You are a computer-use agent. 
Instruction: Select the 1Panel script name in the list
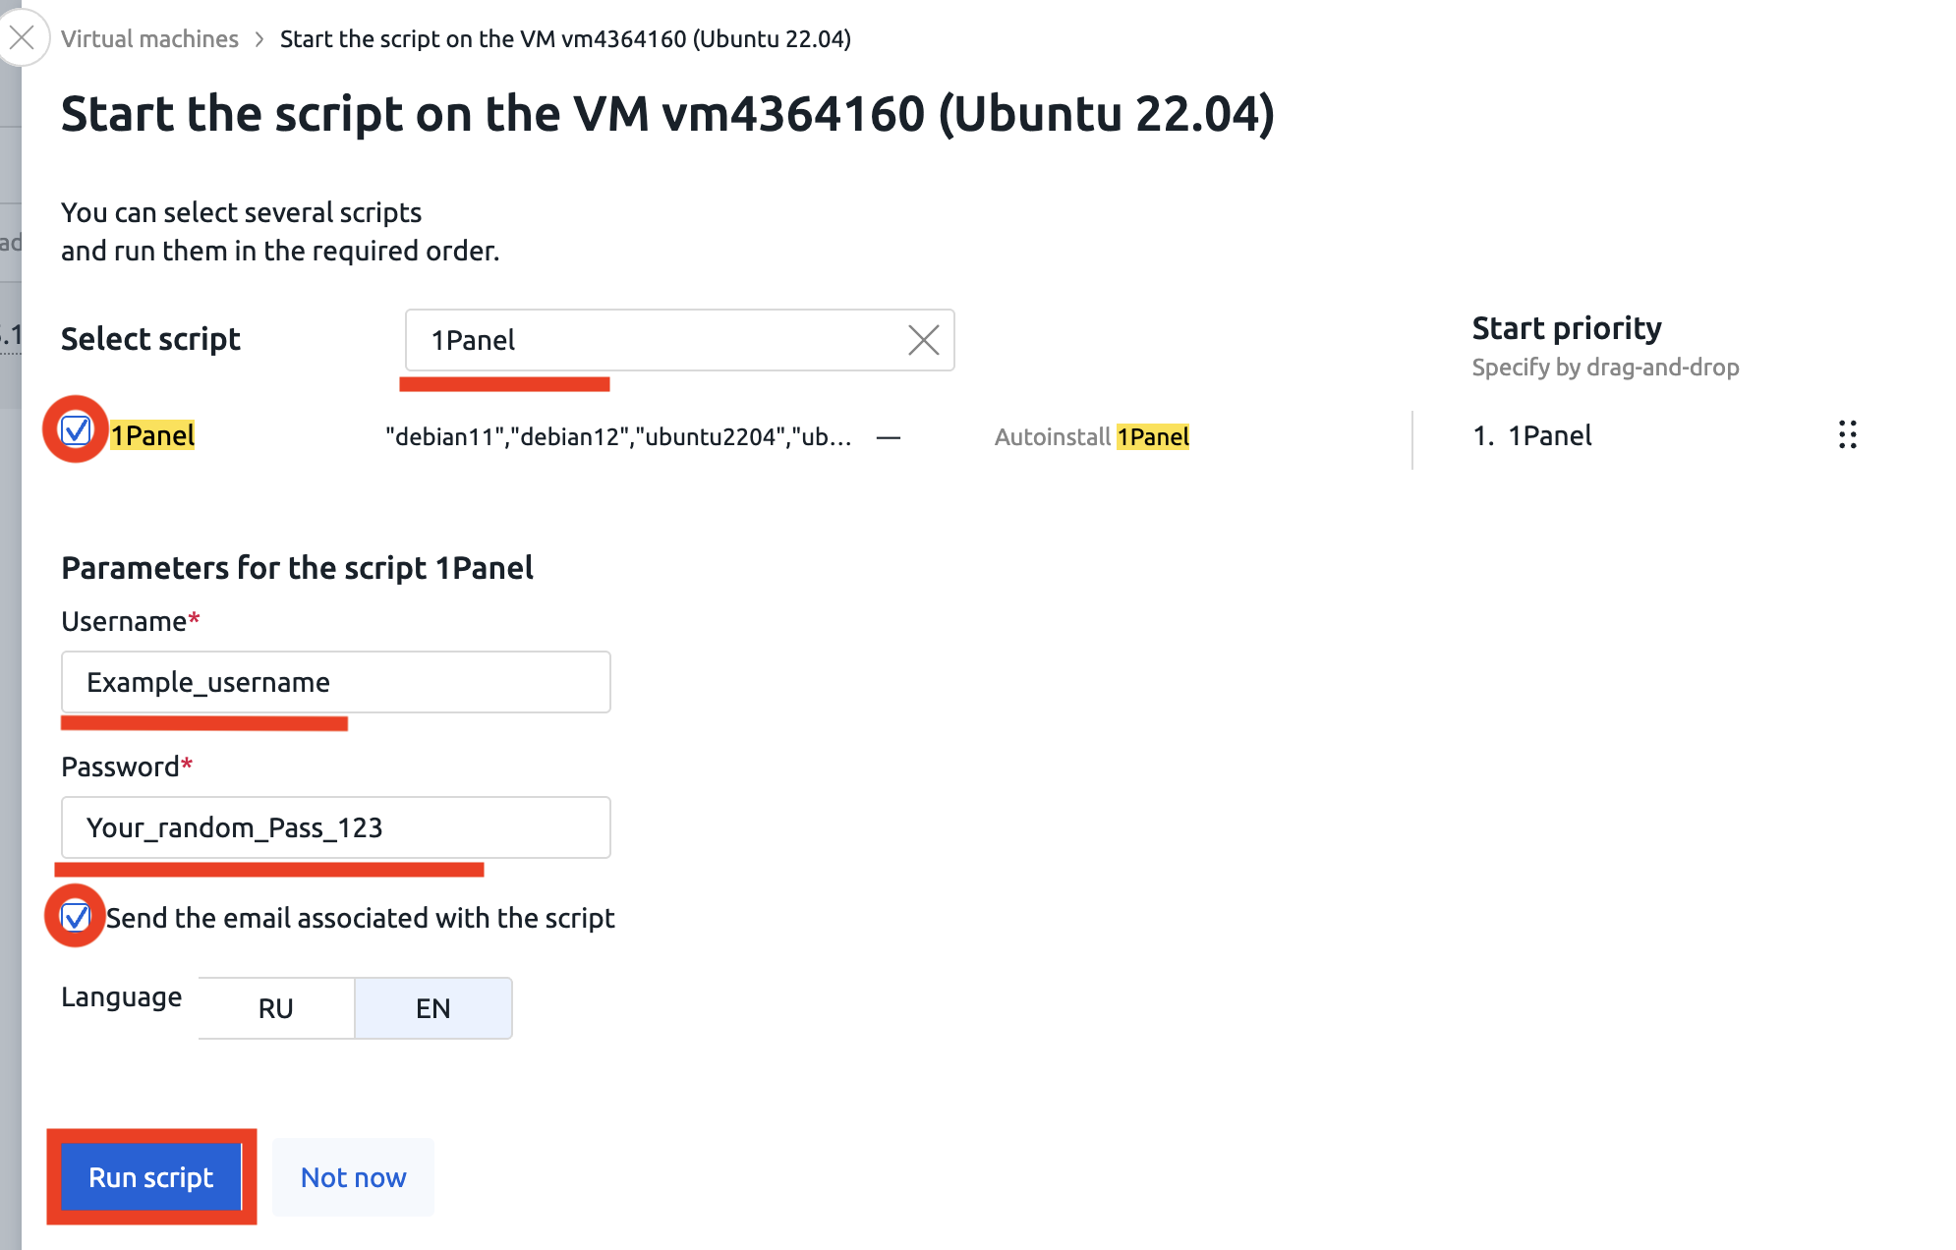[x=152, y=435]
